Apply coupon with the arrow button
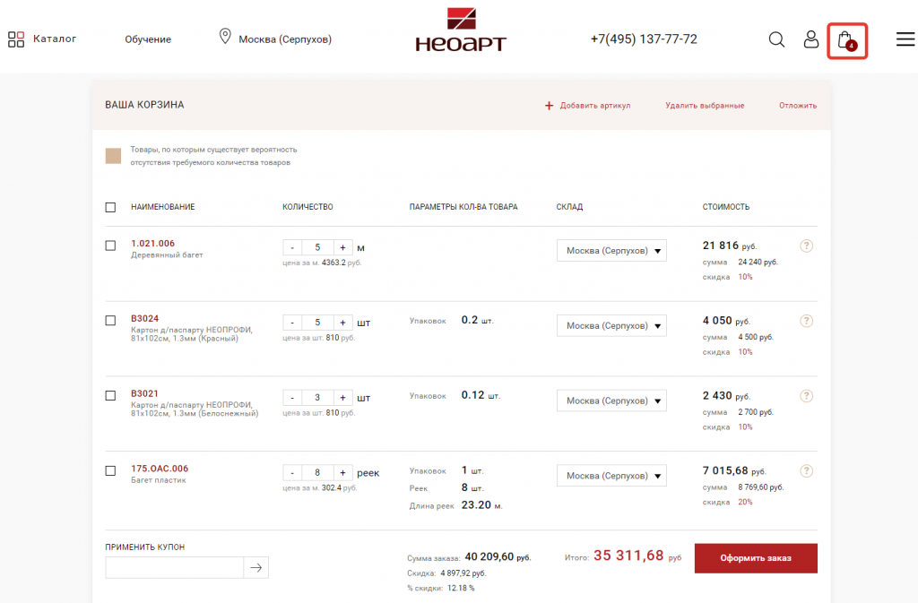 [x=255, y=567]
